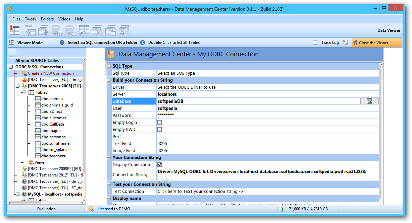Select dbo.customer table in the tree
The width and height of the screenshot is (412, 223).
[x=54, y=118]
